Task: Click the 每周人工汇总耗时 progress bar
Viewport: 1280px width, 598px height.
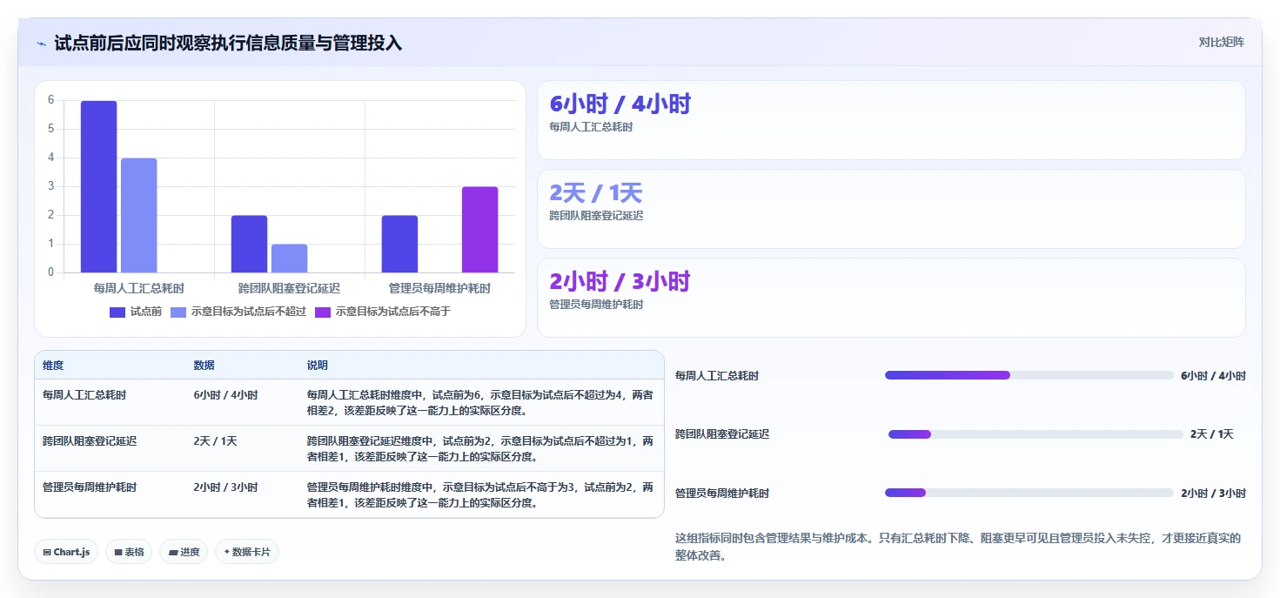Action: 1029,375
